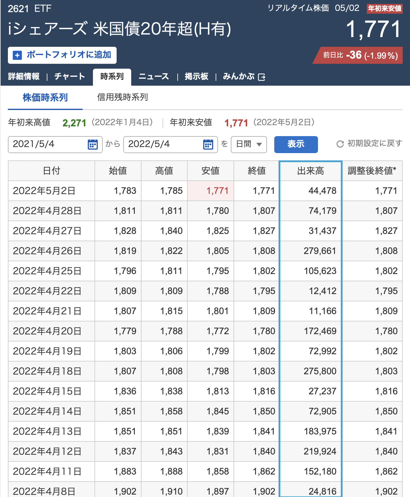The width and height of the screenshot is (410, 497).
Task: Click the external link icon beside みんかぶ
Action: tap(261, 77)
